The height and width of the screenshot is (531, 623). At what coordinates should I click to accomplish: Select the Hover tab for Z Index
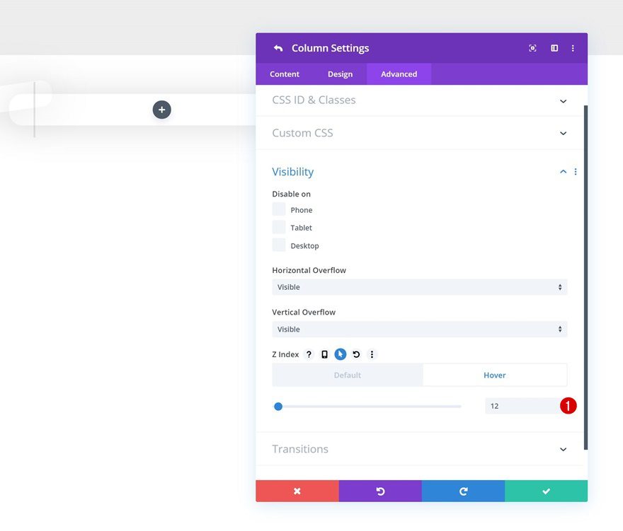(x=495, y=375)
